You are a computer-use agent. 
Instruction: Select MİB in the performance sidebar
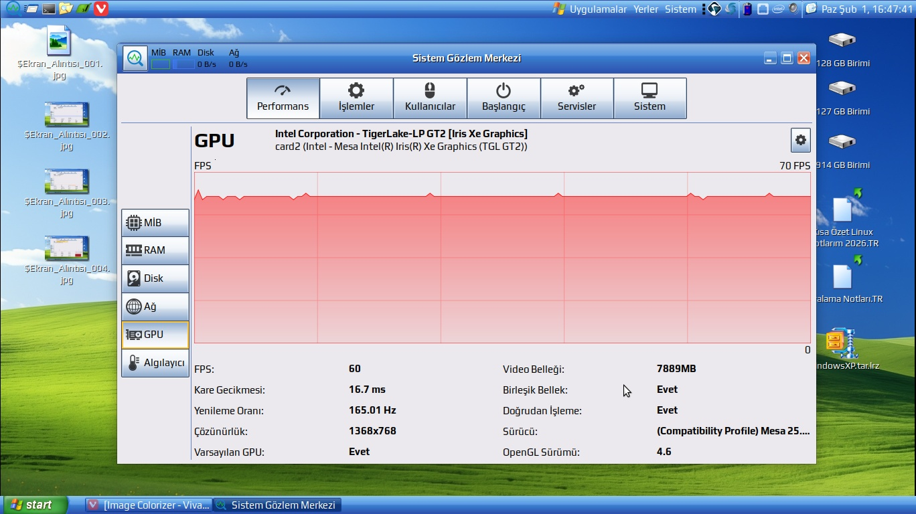click(x=155, y=223)
